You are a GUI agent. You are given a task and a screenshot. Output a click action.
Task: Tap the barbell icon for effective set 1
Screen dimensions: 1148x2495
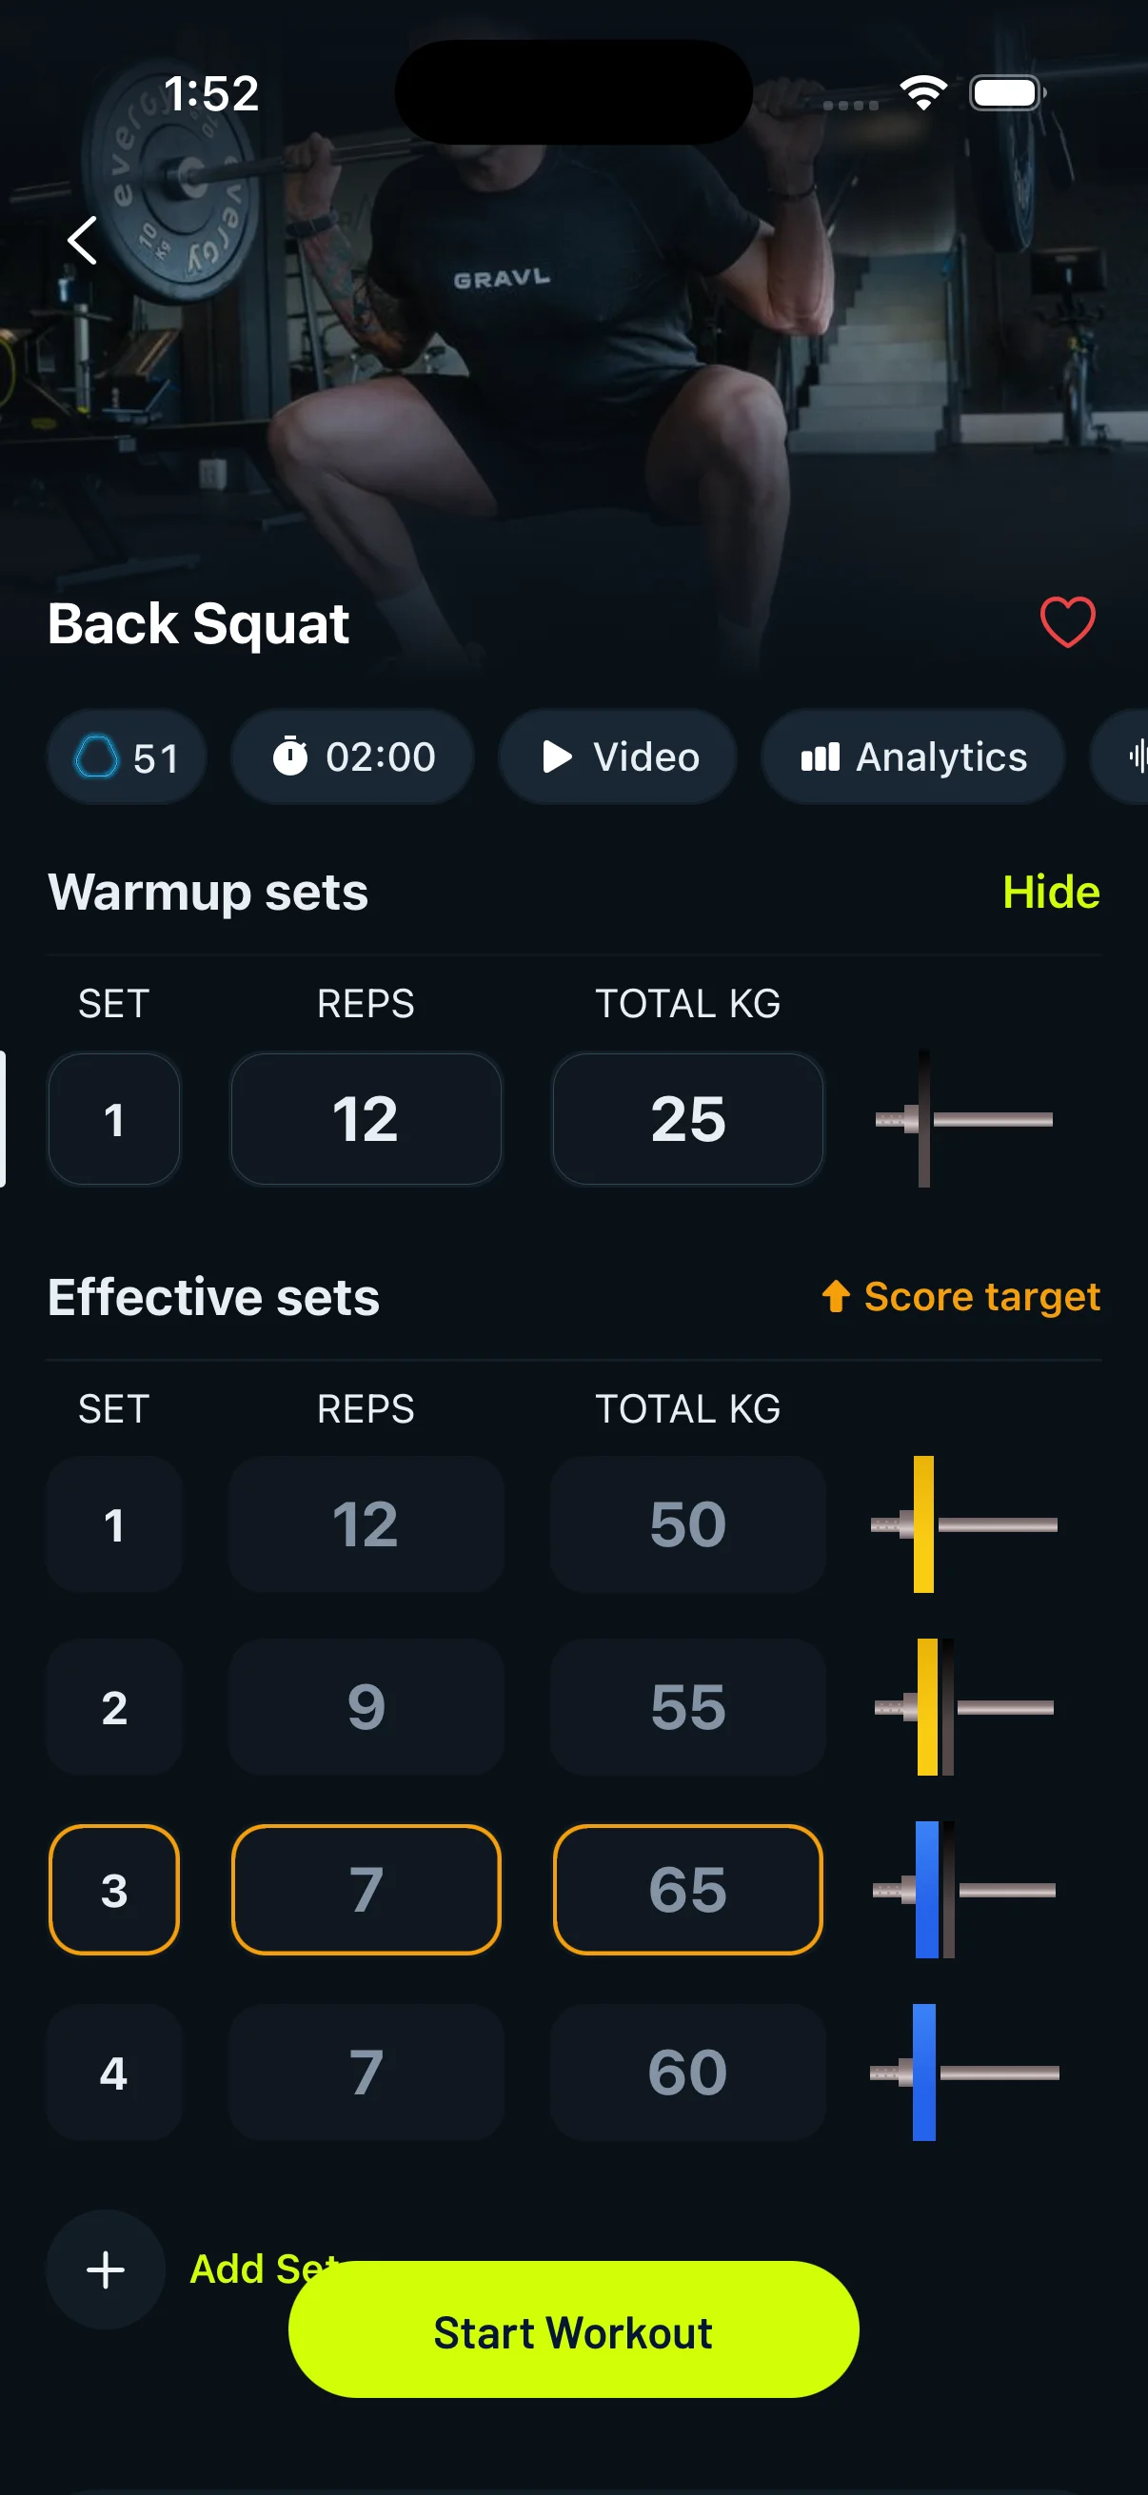point(964,1524)
